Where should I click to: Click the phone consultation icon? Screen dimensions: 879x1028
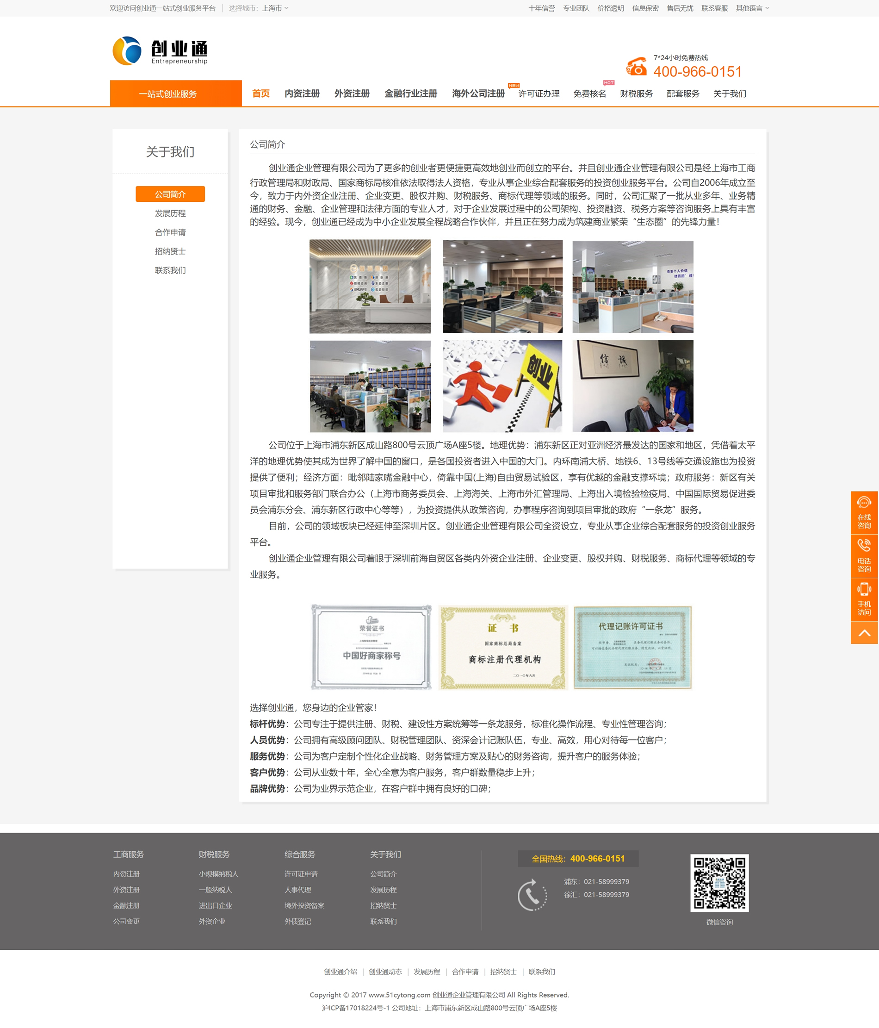[x=864, y=546]
